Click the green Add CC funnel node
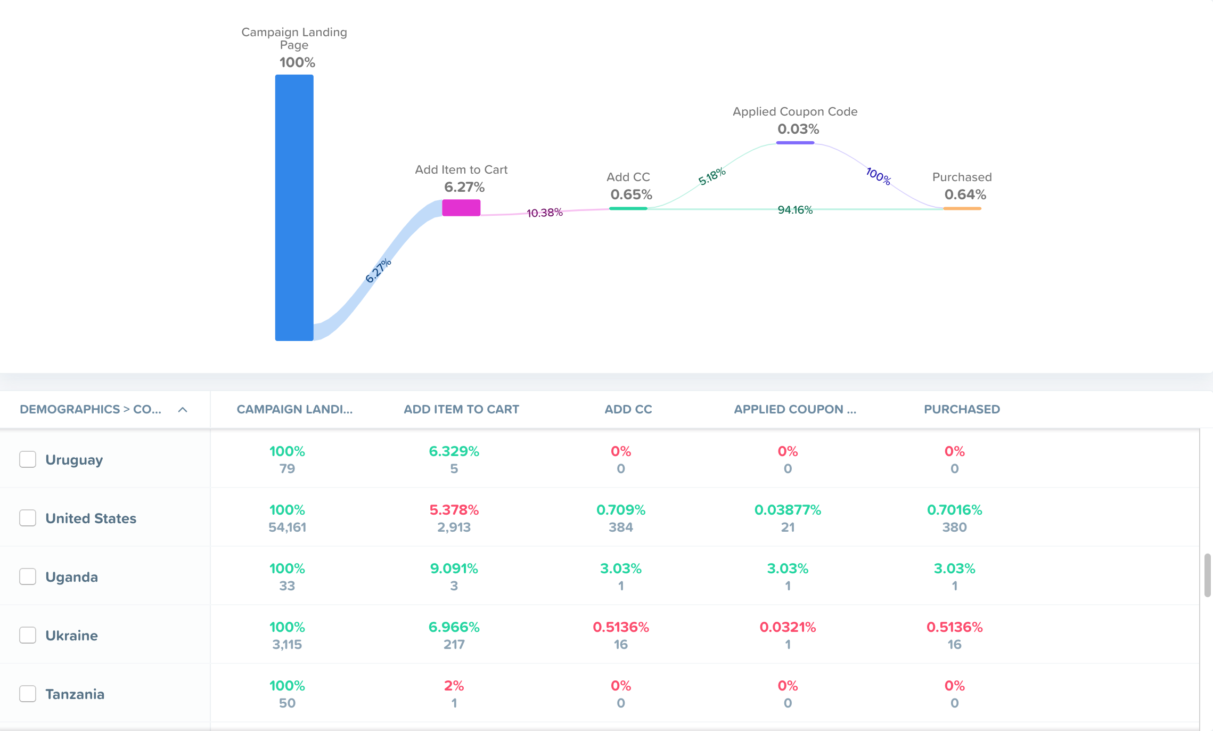 628,208
